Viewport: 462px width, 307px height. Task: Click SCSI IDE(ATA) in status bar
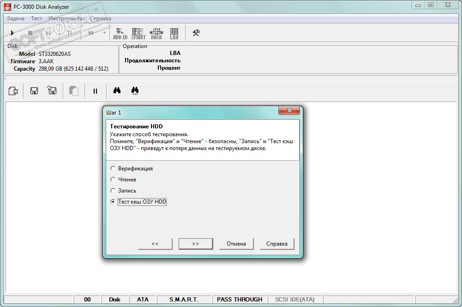click(294, 299)
